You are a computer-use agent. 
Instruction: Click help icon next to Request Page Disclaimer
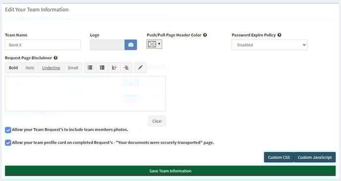coord(56,58)
